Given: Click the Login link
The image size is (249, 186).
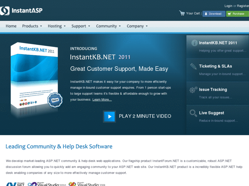Looking at the screenshot, I should pos(228,6).
